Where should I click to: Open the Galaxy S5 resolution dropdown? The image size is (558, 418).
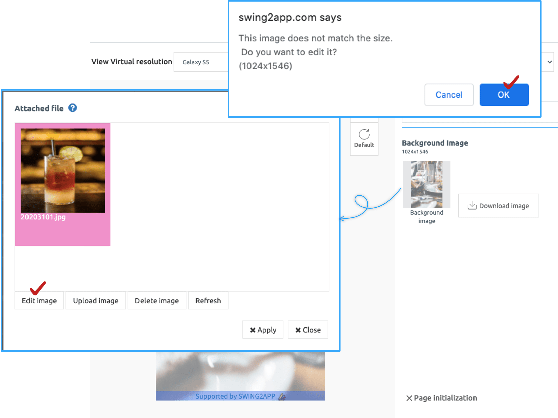pos(201,62)
